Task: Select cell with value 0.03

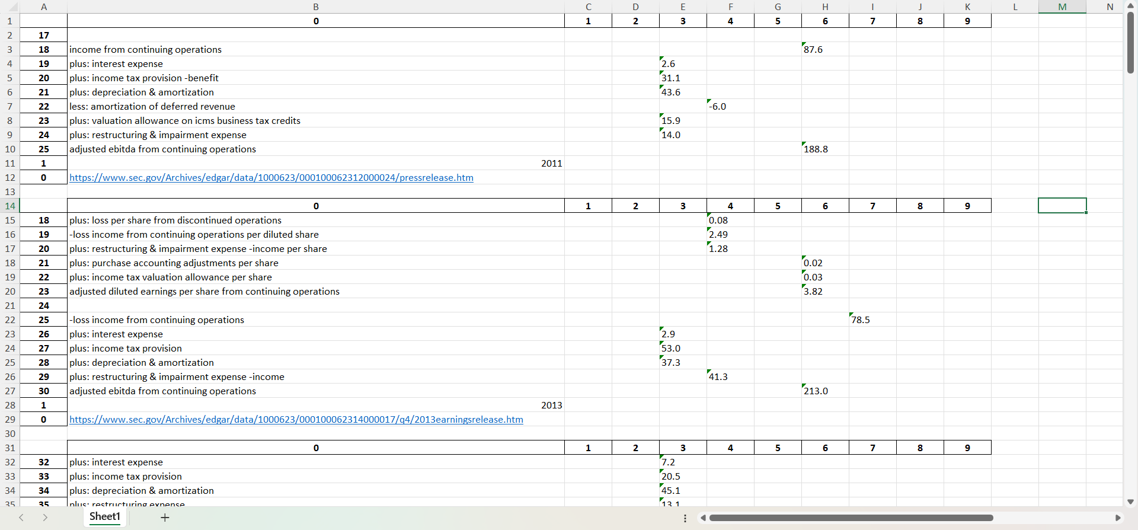Action: pos(825,277)
